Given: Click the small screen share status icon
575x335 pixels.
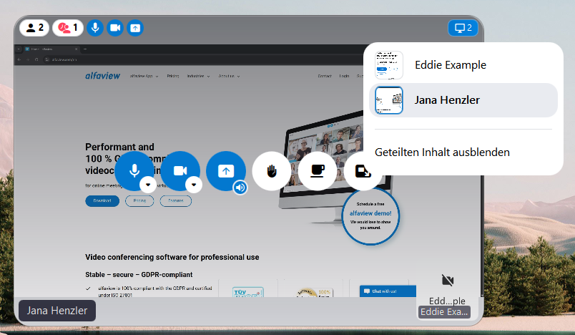Looking at the screenshot, I should [135, 28].
